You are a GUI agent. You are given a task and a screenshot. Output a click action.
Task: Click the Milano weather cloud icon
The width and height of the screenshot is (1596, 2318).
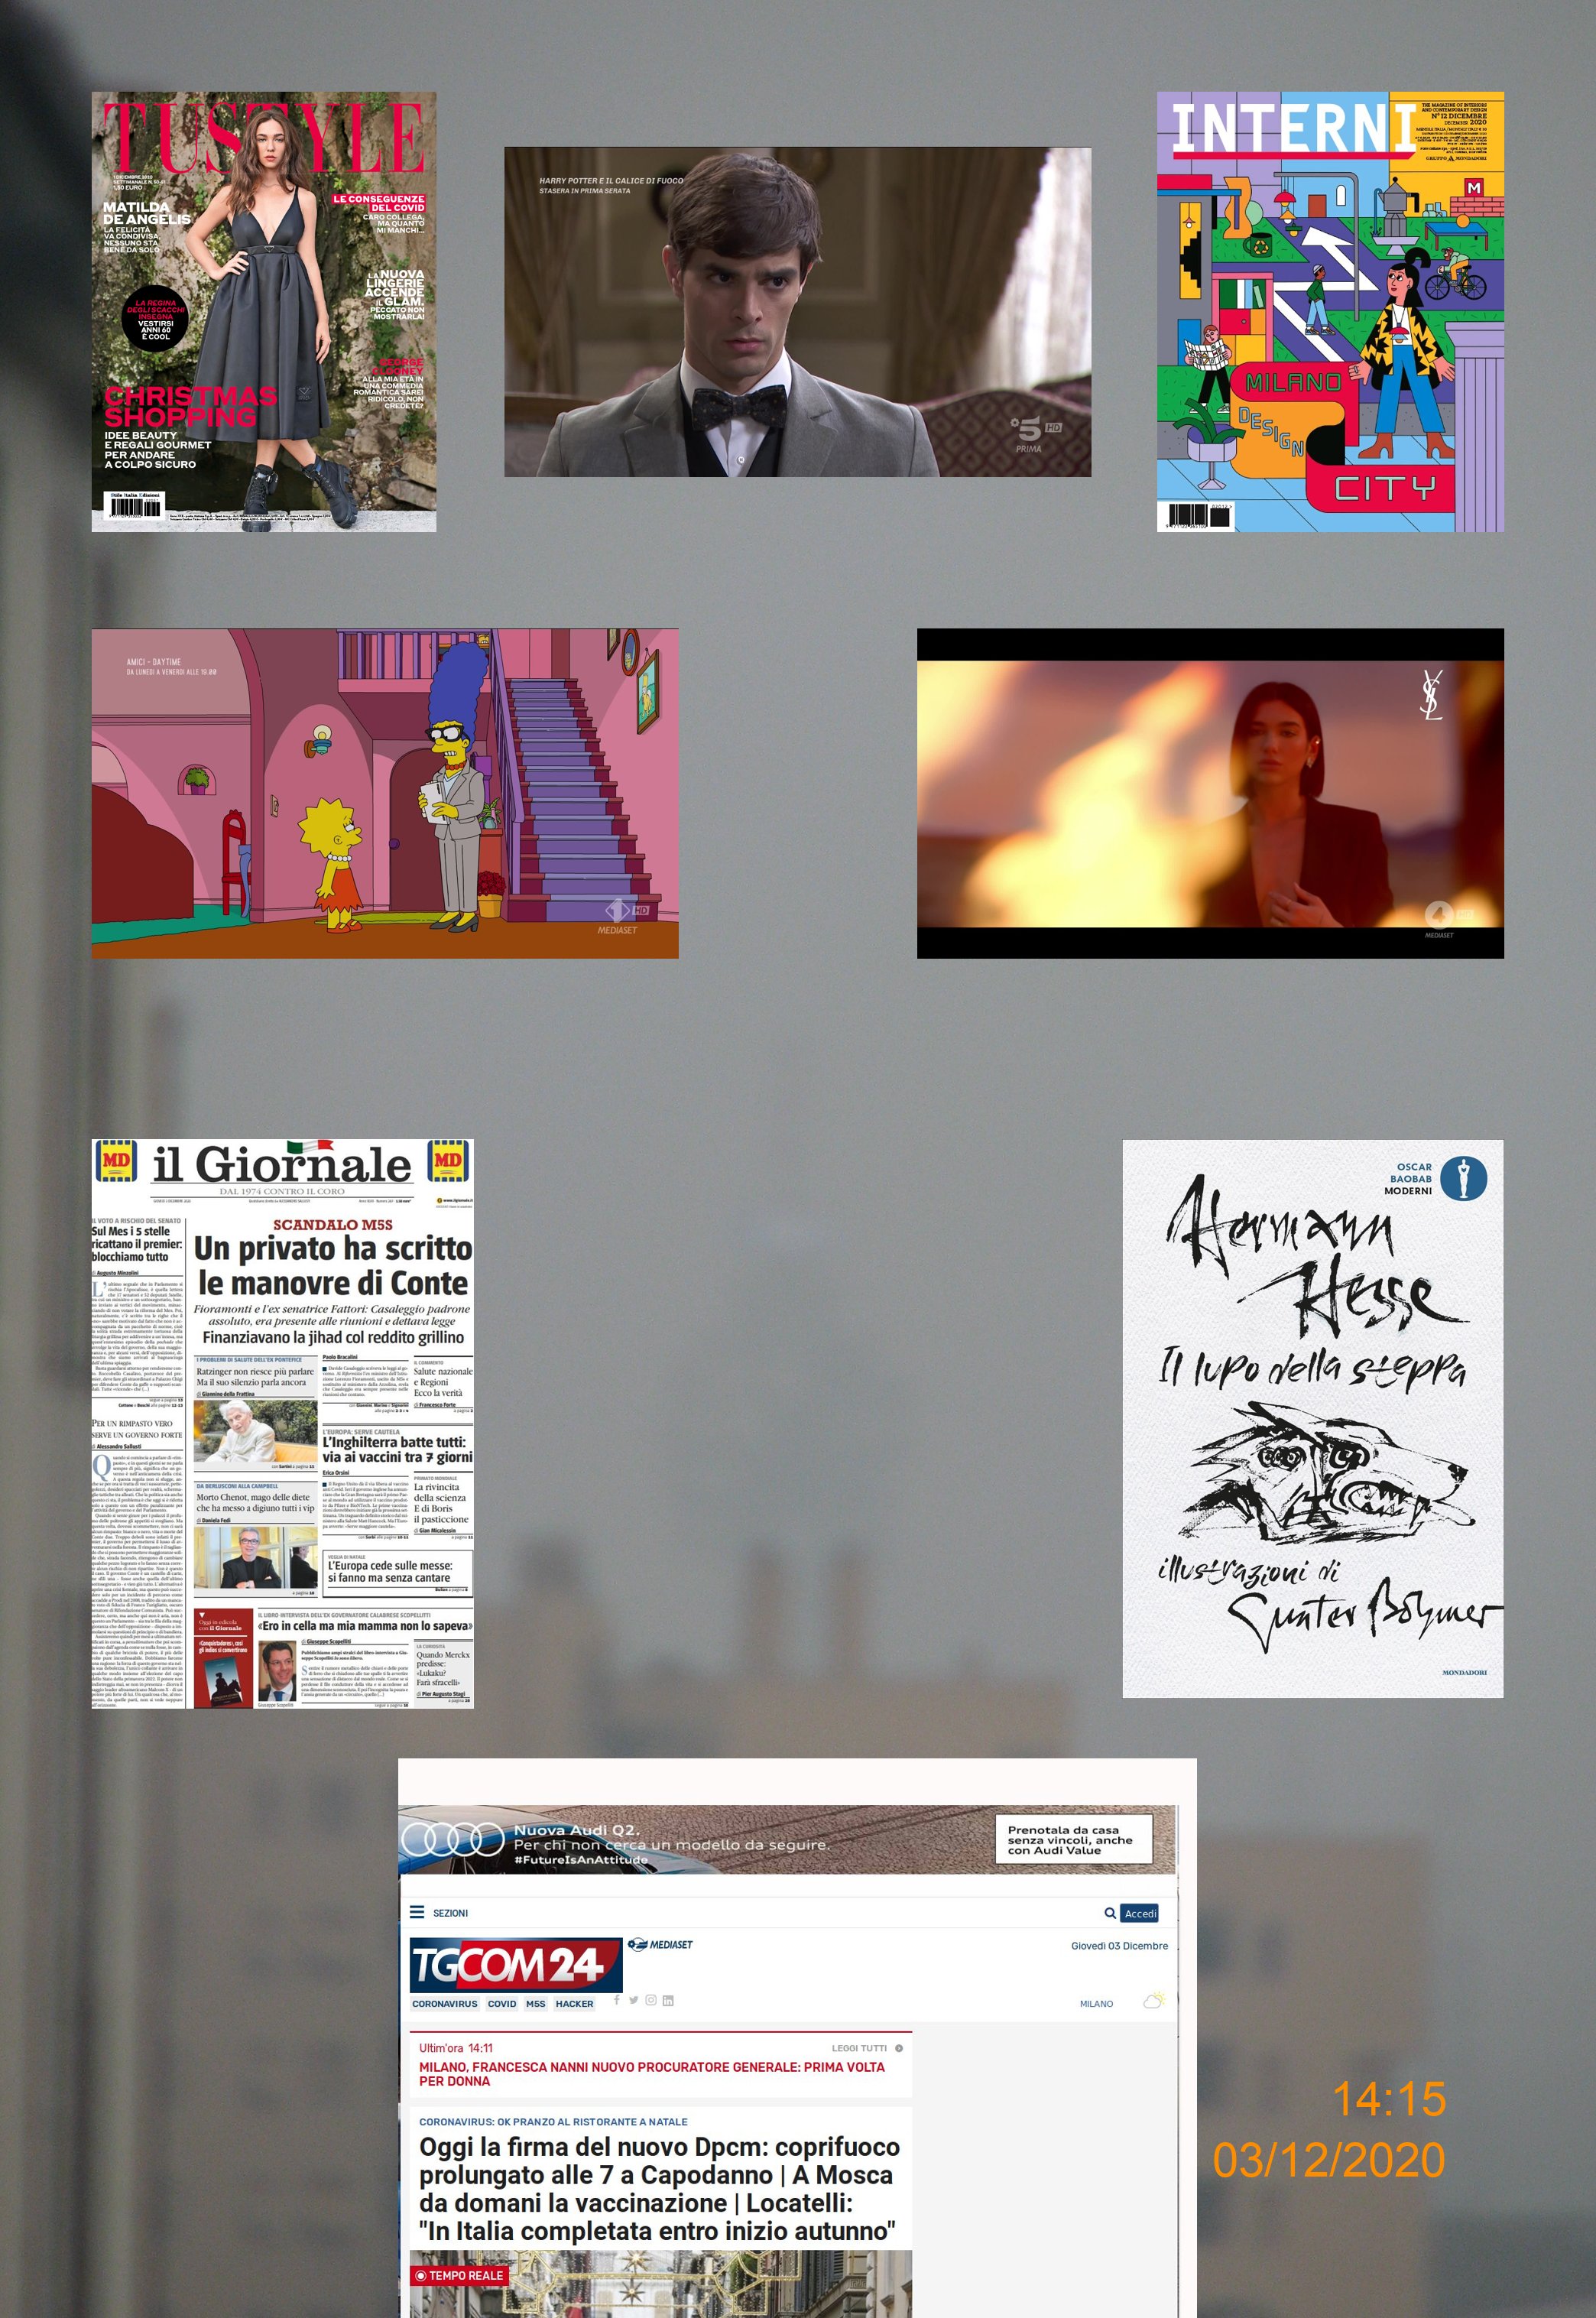pos(1154,2001)
